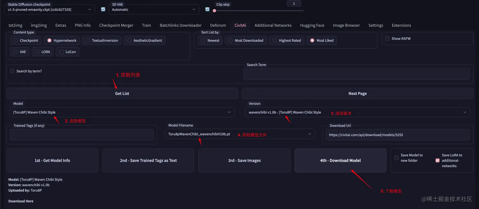Viewport: 479px width, 209px height.
Task: Sort list by Newest
Action: [x=210, y=41]
